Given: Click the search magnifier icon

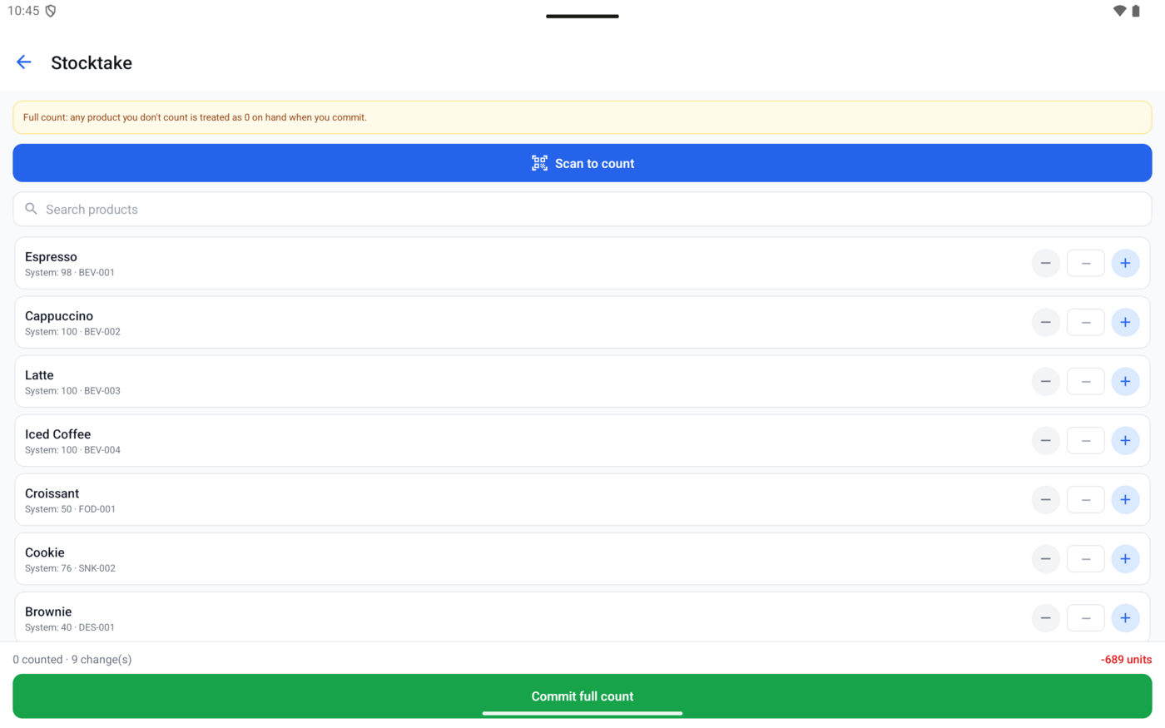Looking at the screenshot, I should 31,209.
